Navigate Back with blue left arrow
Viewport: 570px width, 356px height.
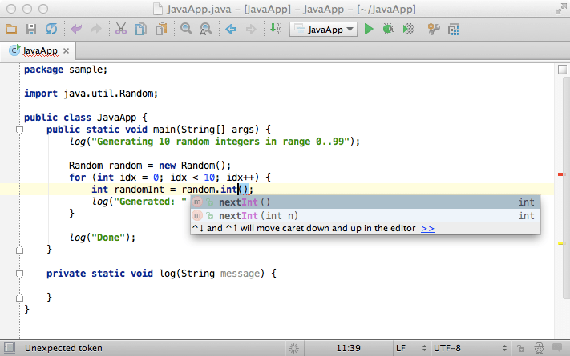pyautogui.click(x=230, y=29)
